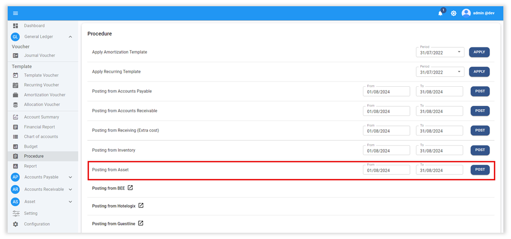This screenshot has height=239, width=511.
Task: Click the settings gear in header
Action: pyautogui.click(x=453, y=13)
